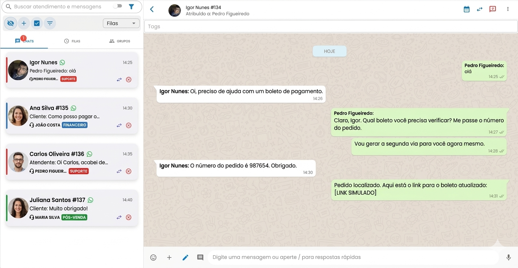Transfer Juliana Santos ticket using arrows icon
Viewport: 518px width, 268px height.
pyautogui.click(x=119, y=217)
